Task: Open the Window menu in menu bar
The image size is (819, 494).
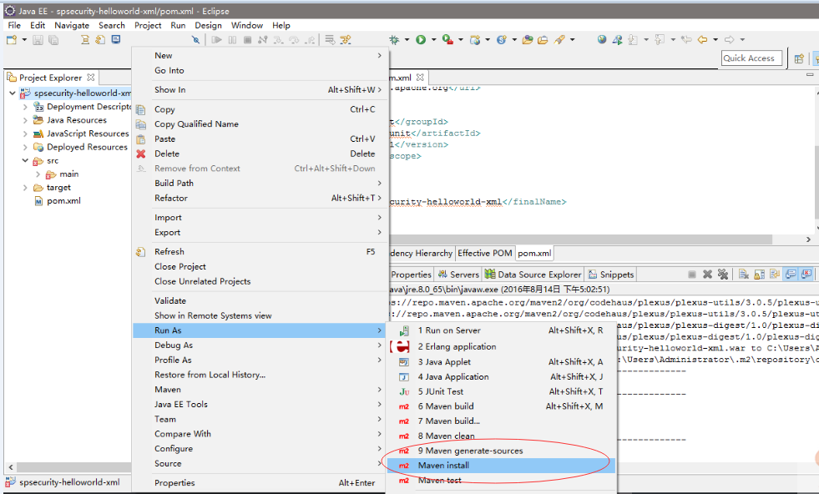Action: [x=246, y=25]
